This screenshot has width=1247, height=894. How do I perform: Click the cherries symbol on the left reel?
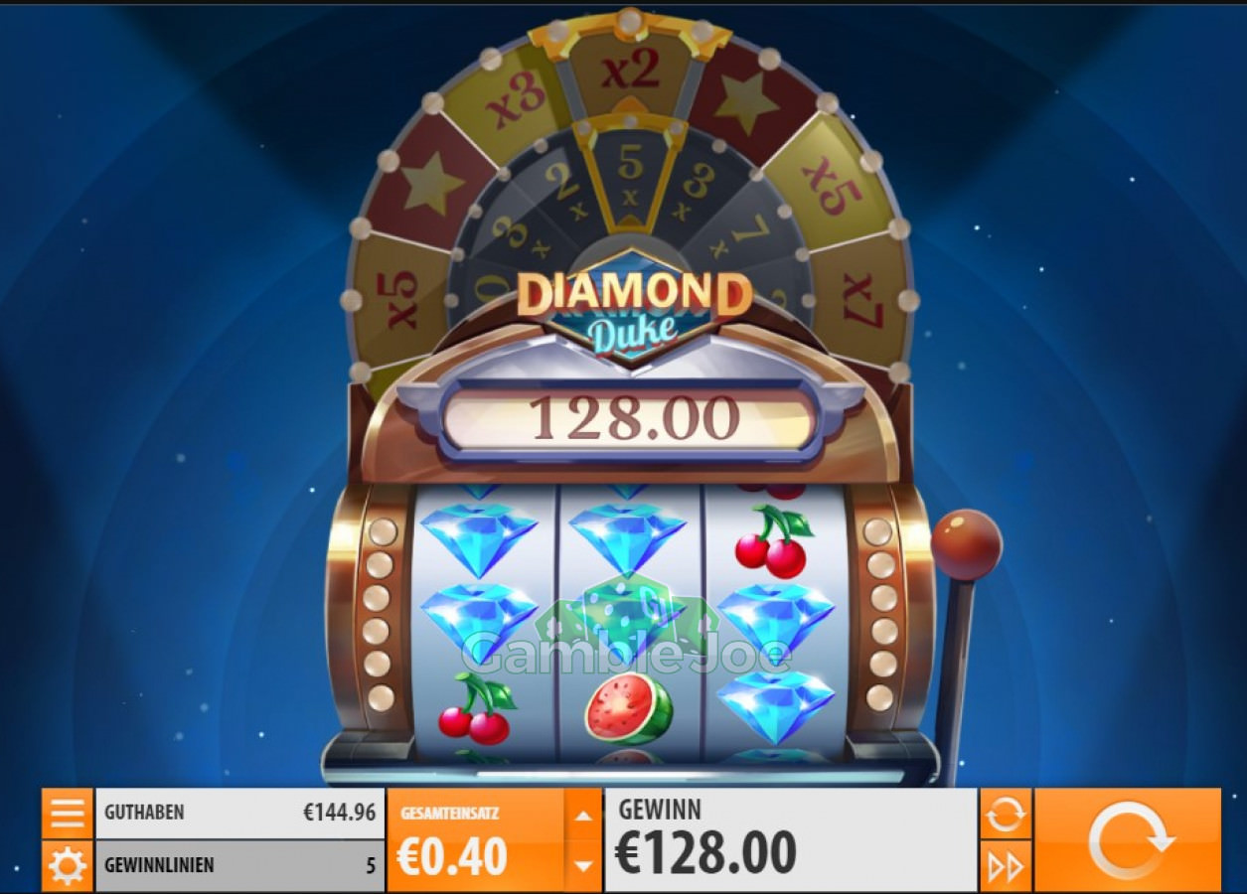476,708
